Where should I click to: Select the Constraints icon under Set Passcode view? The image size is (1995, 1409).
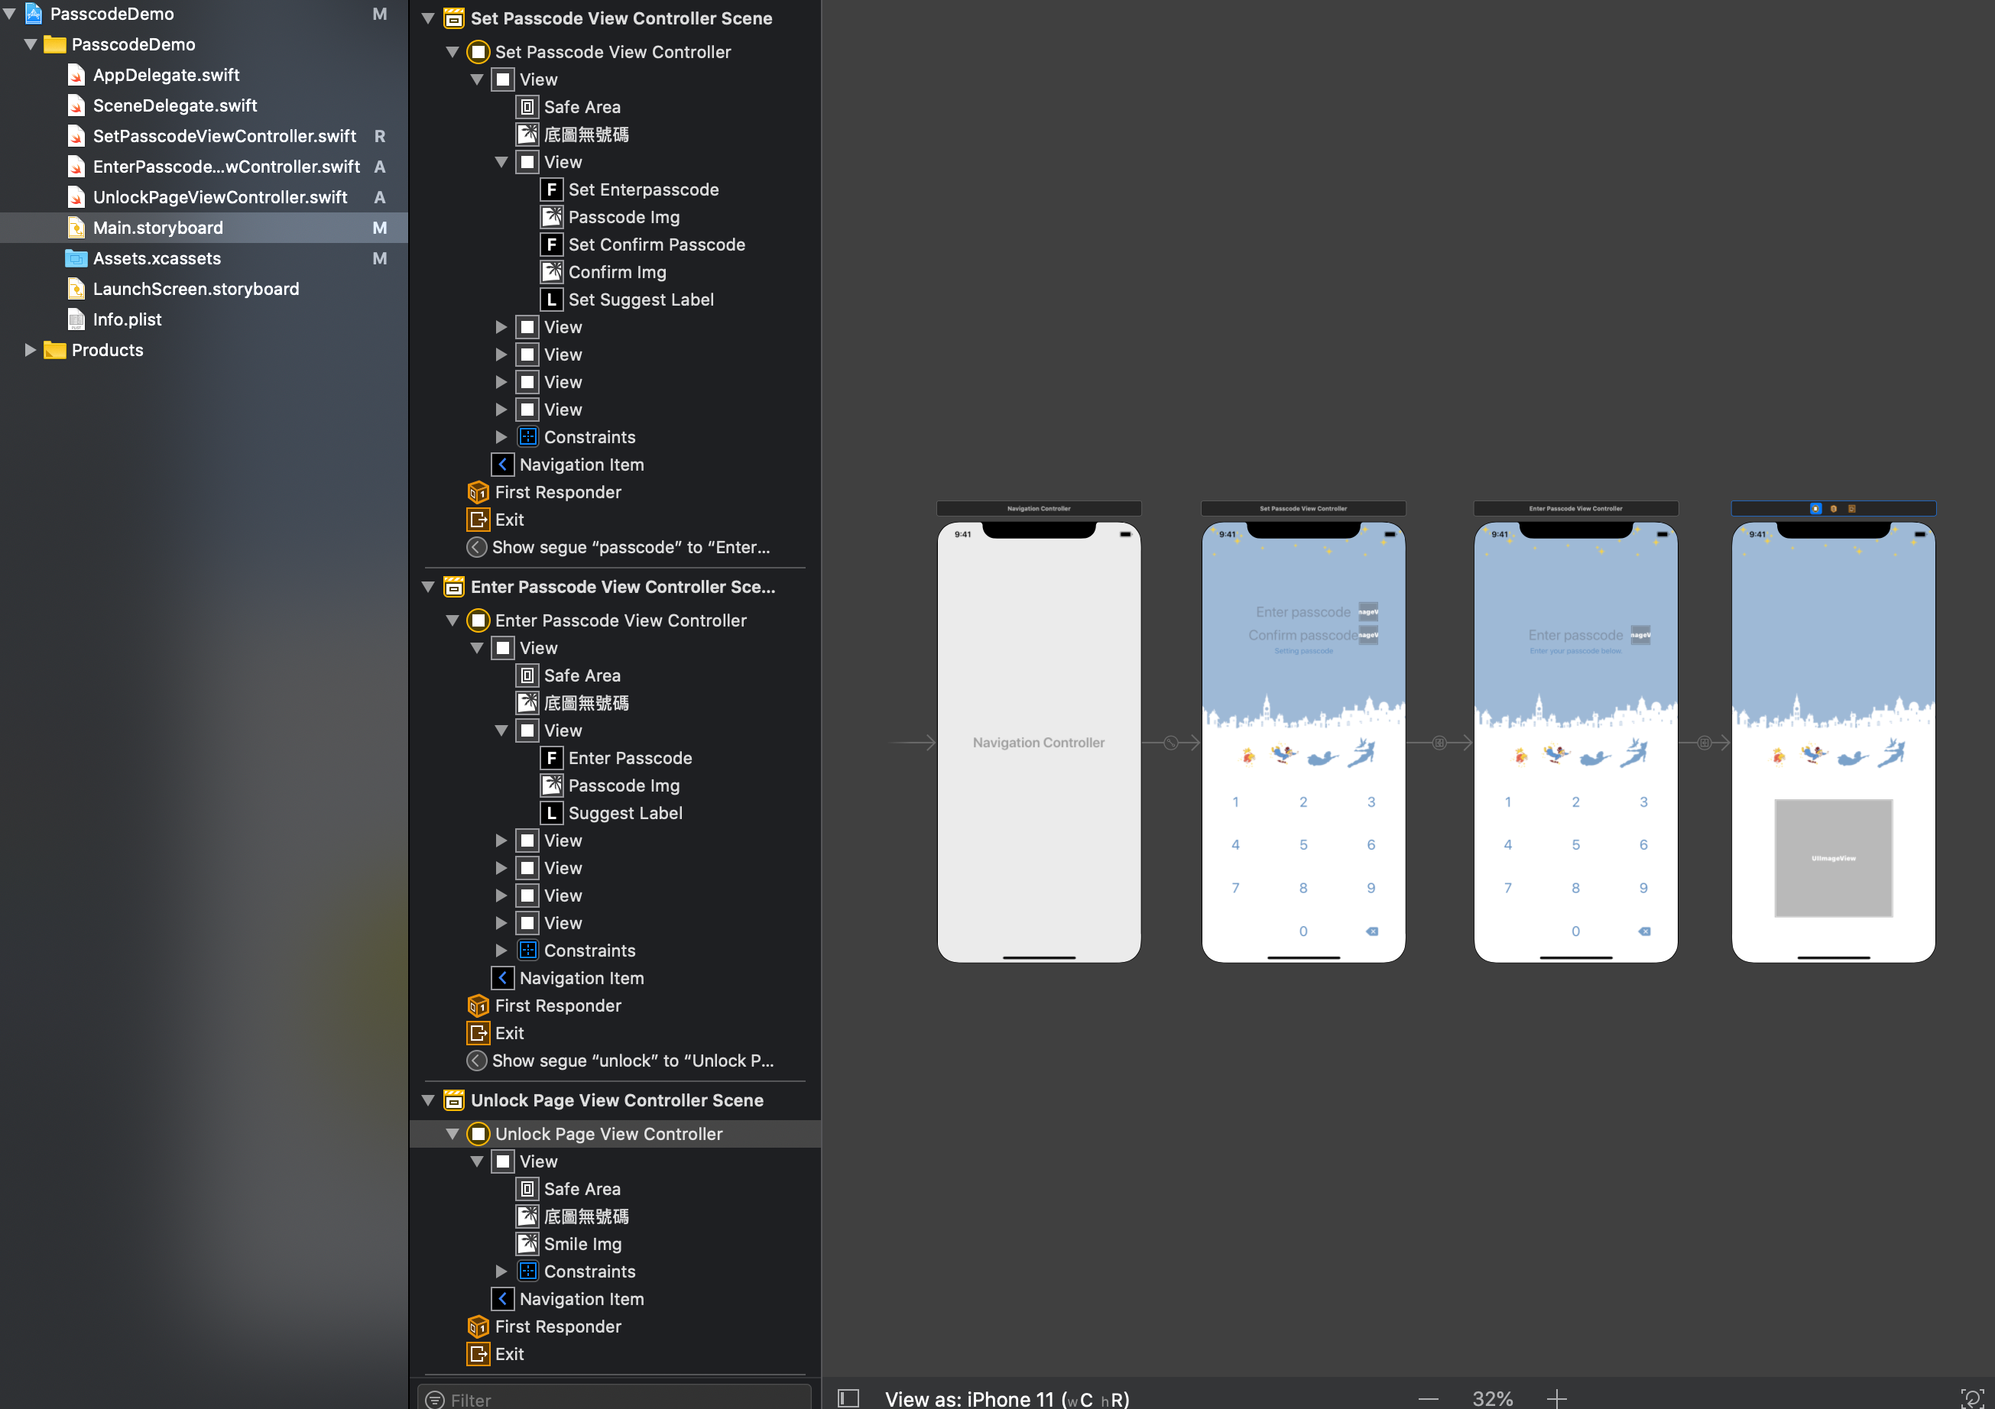tap(528, 437)
